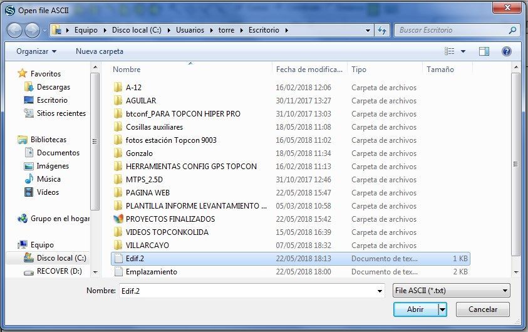Image resolution: width=528 pixels, height=332 pixels.
Task: Click the Música note icon
Action: (29, 179)
